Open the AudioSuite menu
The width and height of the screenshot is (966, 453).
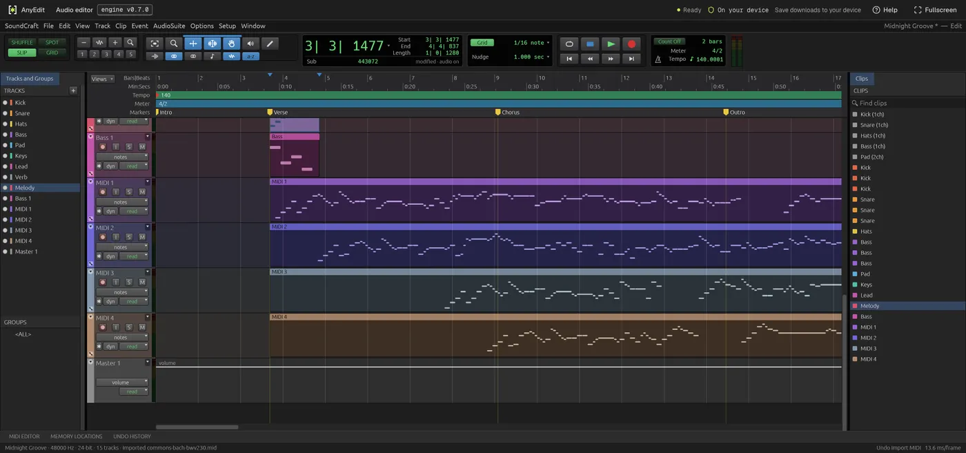click(169, 26)
